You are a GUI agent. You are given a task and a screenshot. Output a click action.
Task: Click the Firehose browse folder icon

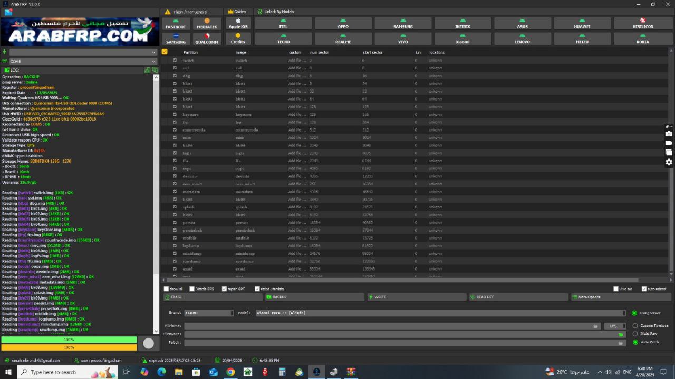click(595, 326)
